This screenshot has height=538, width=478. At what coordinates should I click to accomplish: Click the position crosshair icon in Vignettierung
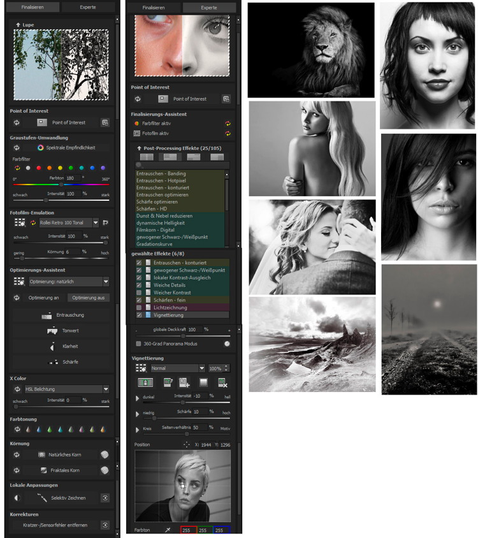pyautogui.click(x=186, y=444)
